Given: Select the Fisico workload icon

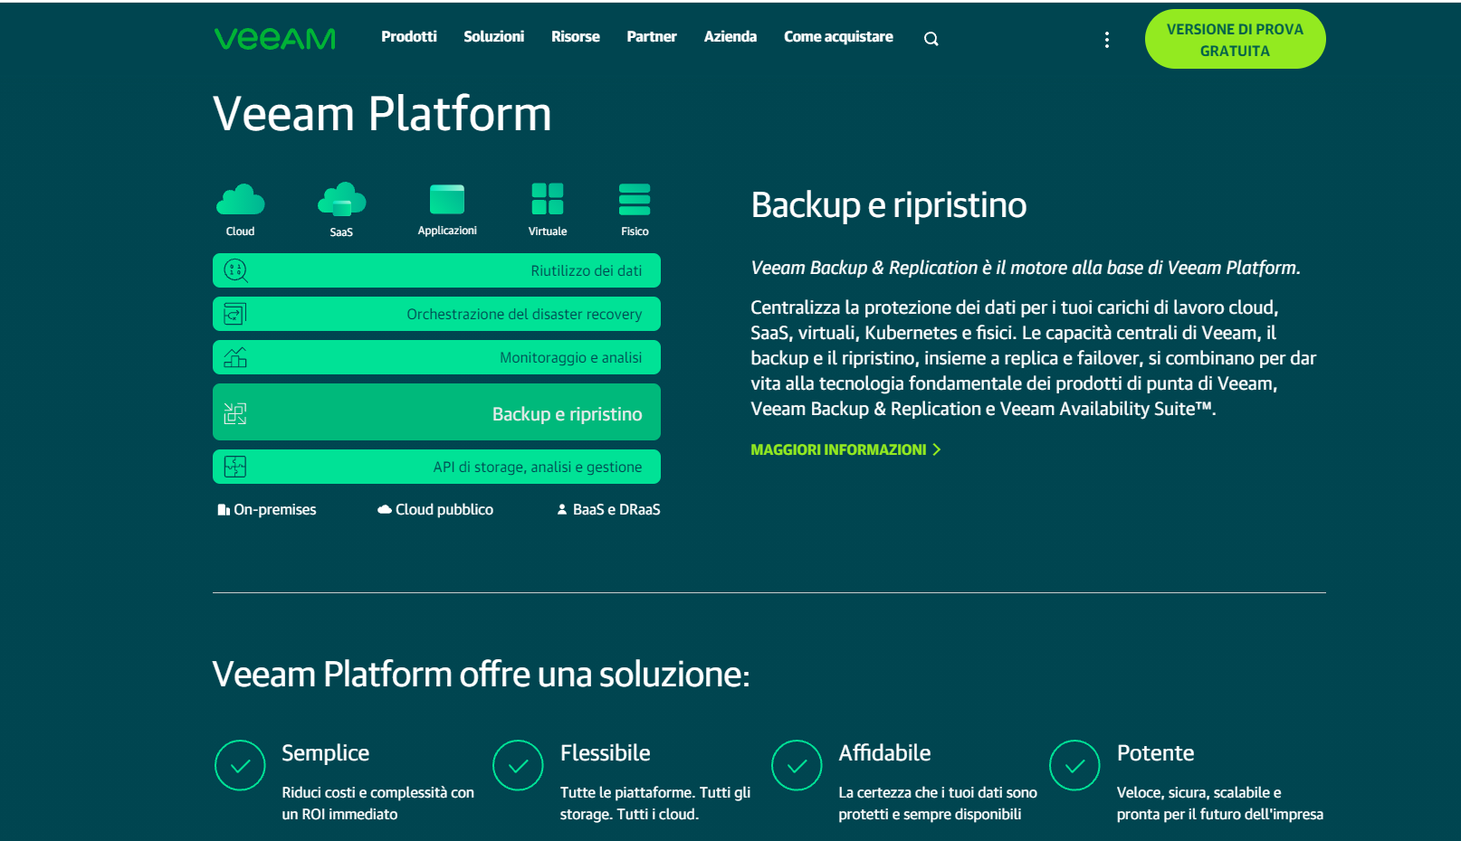Looking at the screenshot, I should (x=635, y=199).
